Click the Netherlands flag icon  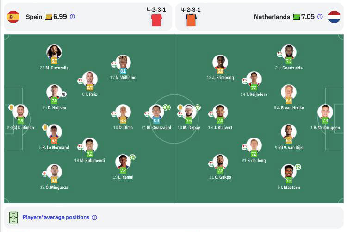[334, 17]
